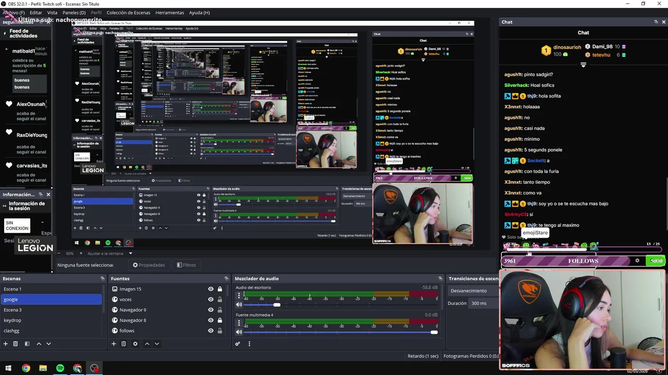Image resolution: width=668 pixels, height=375 pixels.
Task: Select the keydrop scene
Action: [x=51, y=320]
